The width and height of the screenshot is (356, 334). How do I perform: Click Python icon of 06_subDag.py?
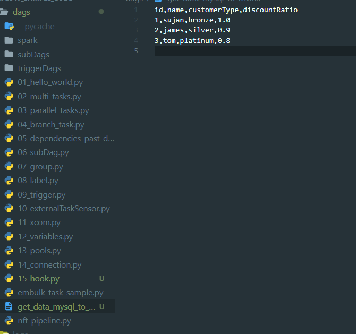[x=9, y=152]
